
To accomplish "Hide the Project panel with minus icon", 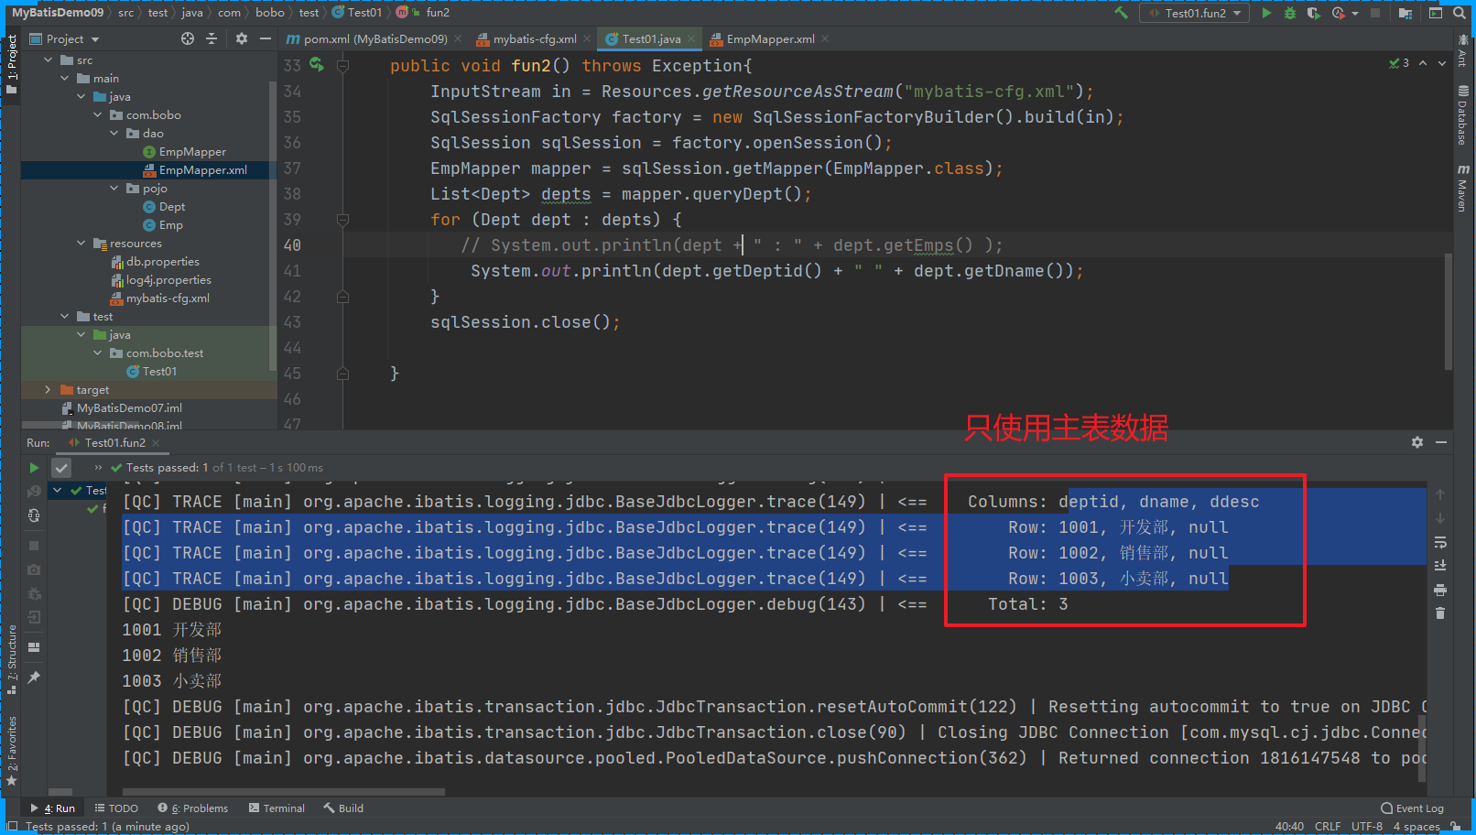I will (x=266, y=38).
